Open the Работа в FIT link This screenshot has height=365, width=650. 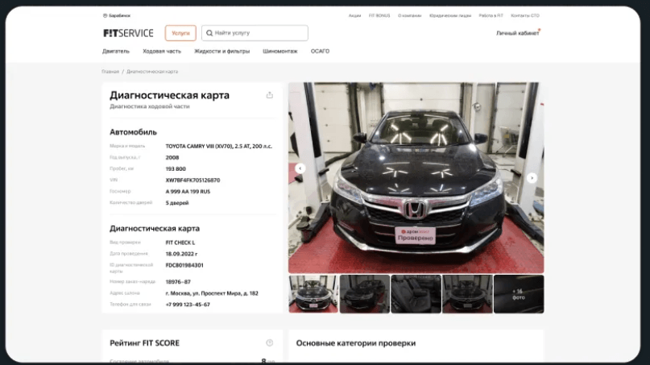491,16
